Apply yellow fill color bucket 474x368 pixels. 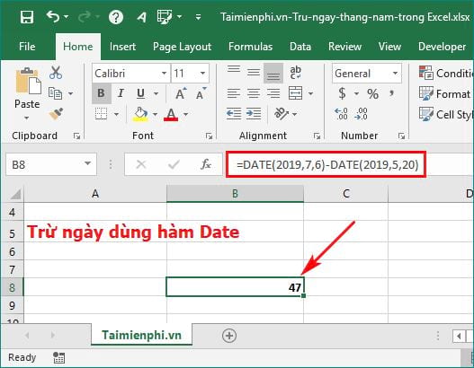(140, 114)
